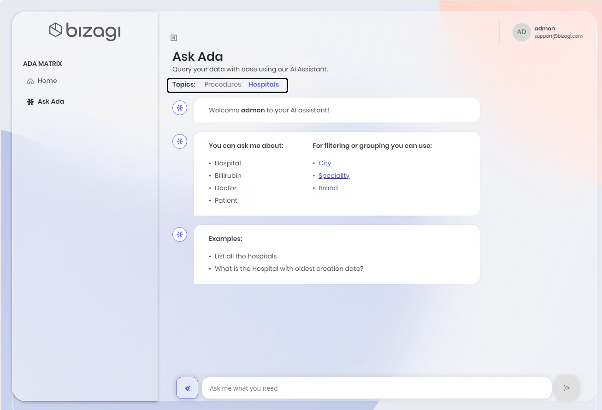Click the 'Billirubin' list item
Image resolution: width=602 pixels, height=410 pixels.
[228, 176]
